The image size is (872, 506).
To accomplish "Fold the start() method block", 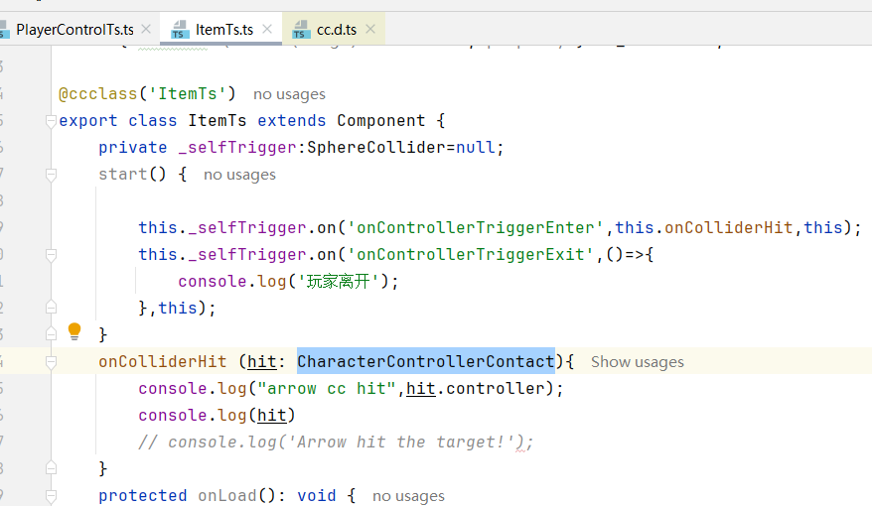I will tap(50, 175).
